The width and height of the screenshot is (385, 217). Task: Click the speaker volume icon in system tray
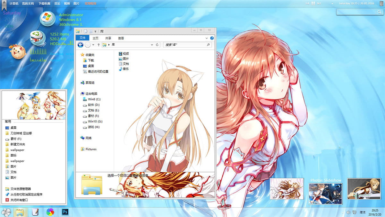tap(348, 212)
